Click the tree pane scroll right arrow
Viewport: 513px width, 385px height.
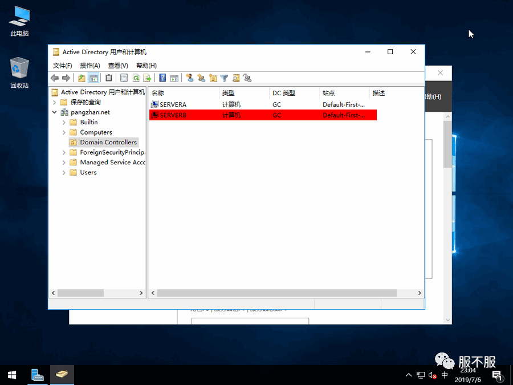[141, 293]
